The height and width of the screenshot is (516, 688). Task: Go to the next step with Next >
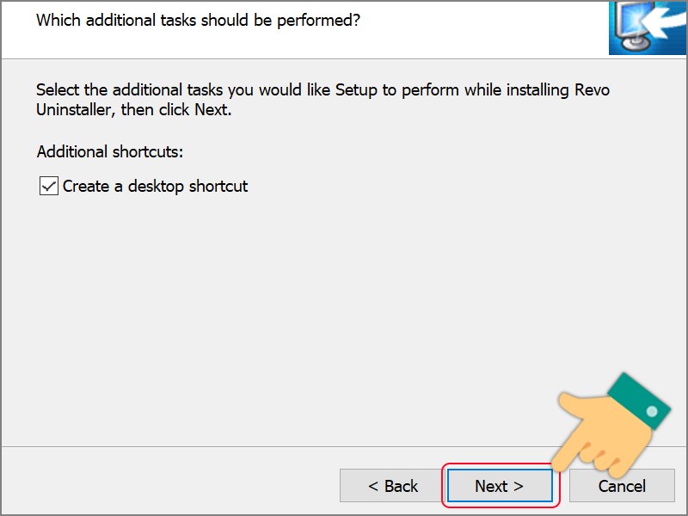[500, 486]
